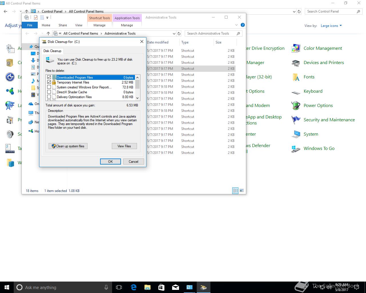Screen dimensions: 366x293
Task: Open Security and Maintenance flag icon
Action: [x=296, y=120]
